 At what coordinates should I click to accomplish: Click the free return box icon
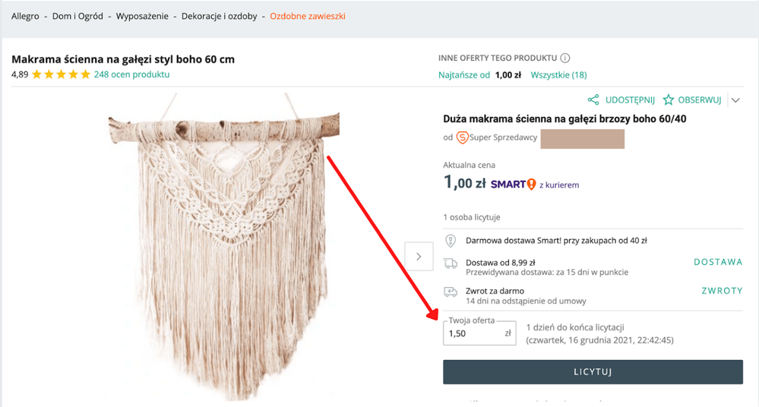(451, 292)
